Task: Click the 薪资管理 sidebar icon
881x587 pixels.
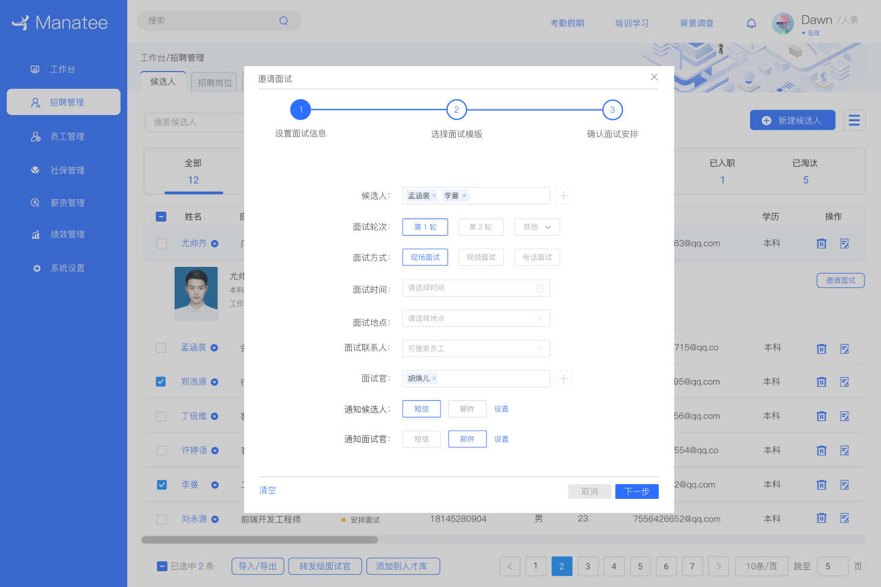Action: pyautogui.click(x=35, y=203)
